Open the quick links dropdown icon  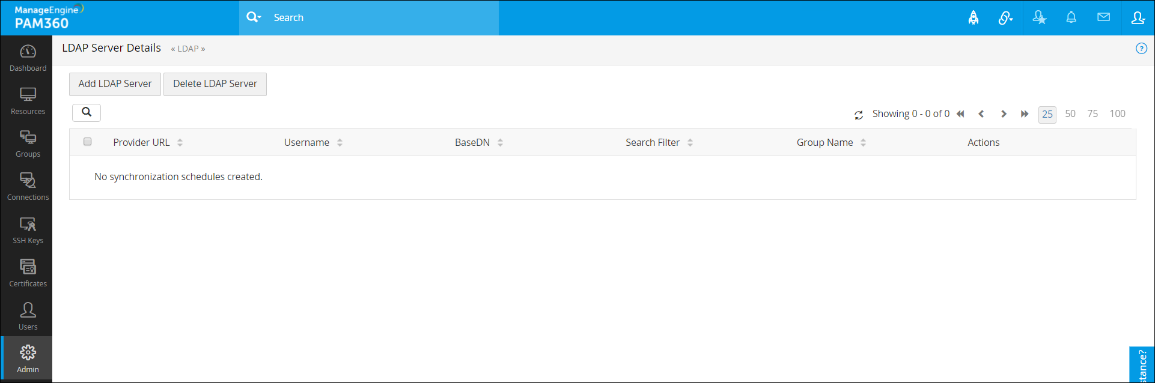[1005, 18]
